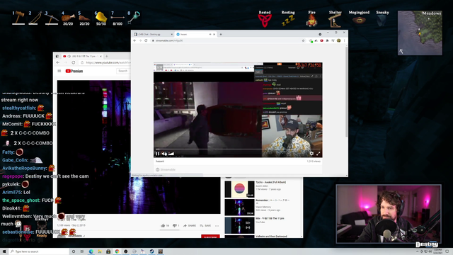
Task: Go back in the YouTube browser window
Action: click(58, 62)
